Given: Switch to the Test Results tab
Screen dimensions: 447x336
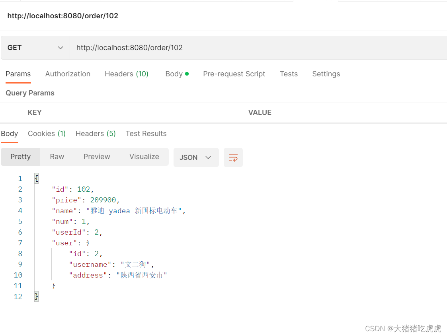Looking at the screenshot, I should click(x=146, y=134).
